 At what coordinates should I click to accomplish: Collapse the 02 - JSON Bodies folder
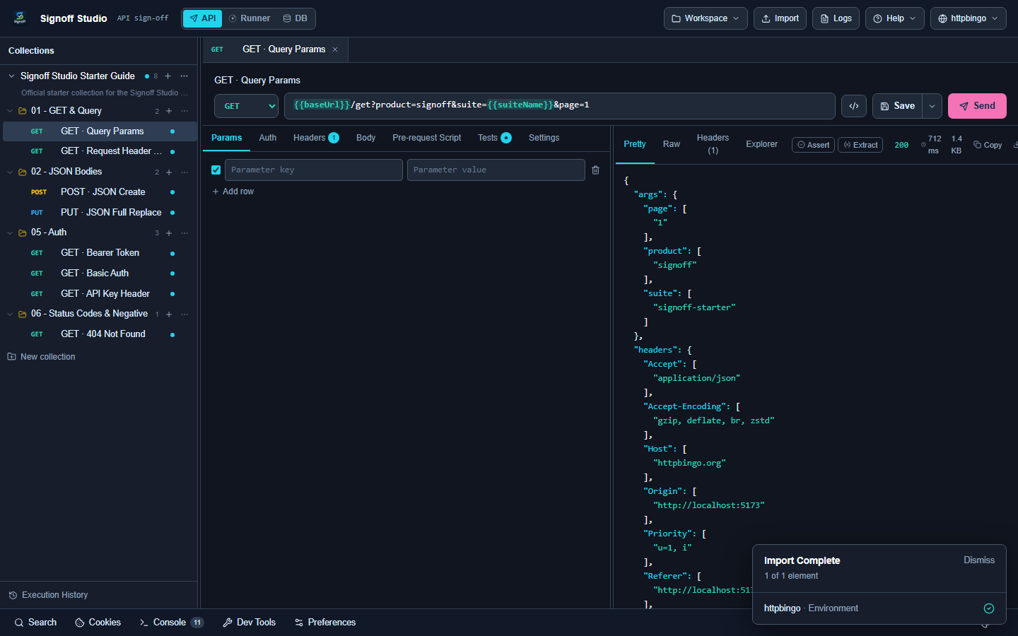pyautogui.click(x=10, y=172)
